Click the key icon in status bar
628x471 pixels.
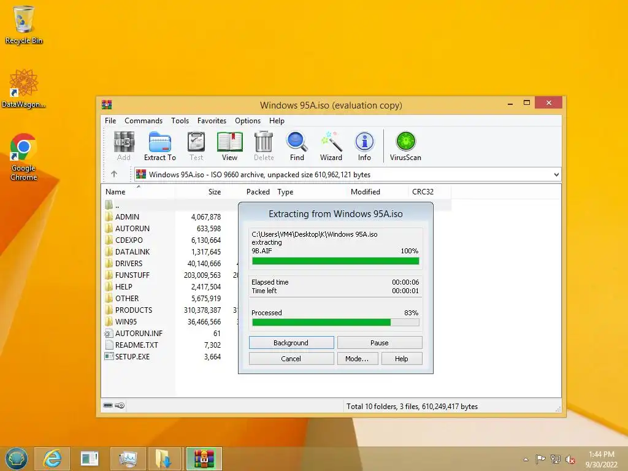point(120,405)
